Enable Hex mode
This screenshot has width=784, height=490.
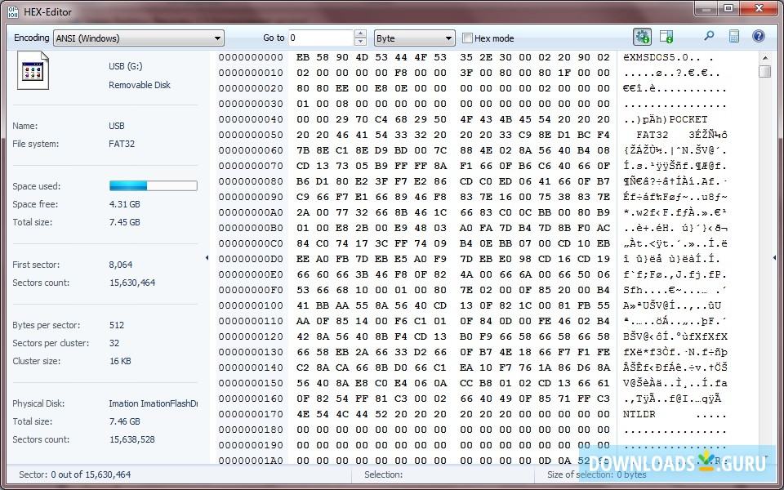(467, 37)
